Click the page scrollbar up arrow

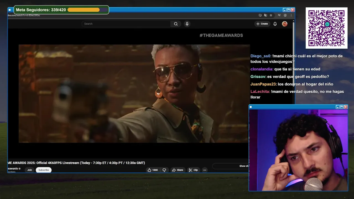pyautogui.click(x=293, y=20)
